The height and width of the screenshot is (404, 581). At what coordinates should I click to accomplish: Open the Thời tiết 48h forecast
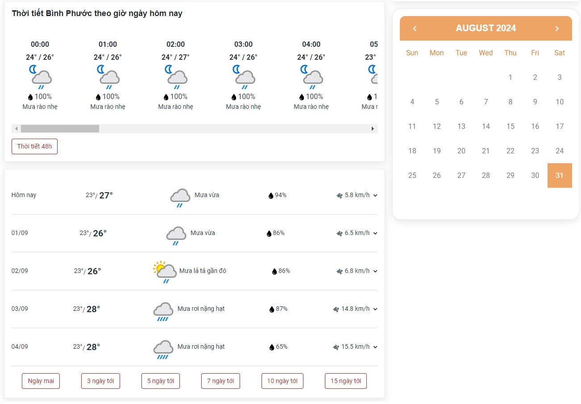click(34, 146)
